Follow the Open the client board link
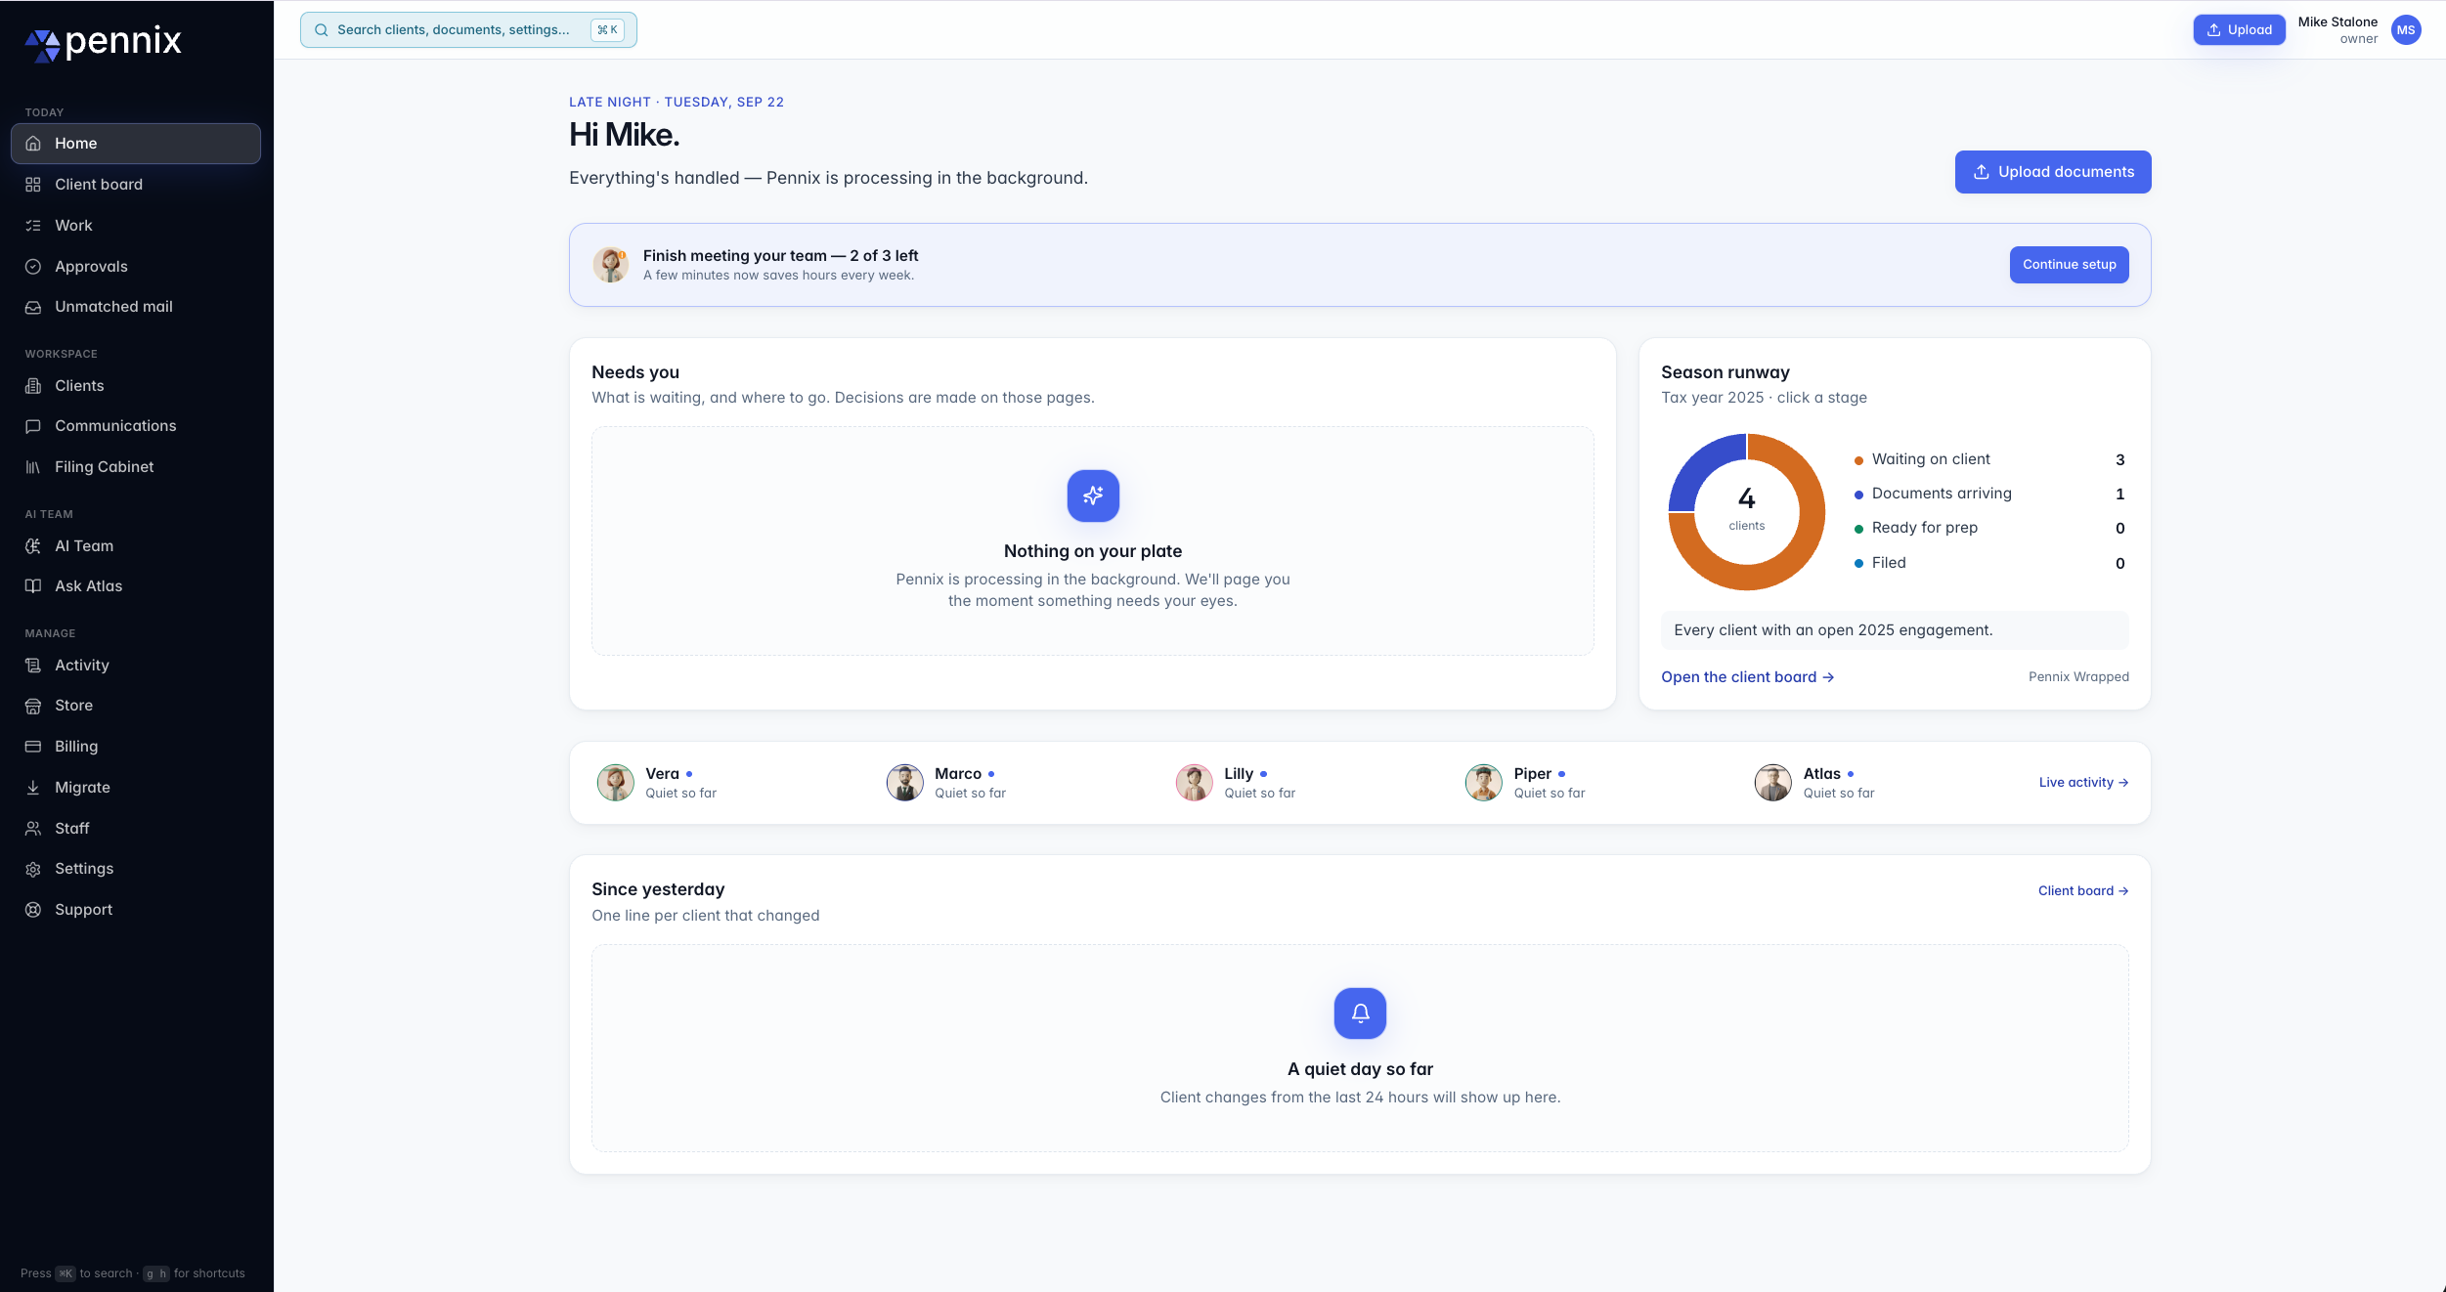 (1747, 677)
